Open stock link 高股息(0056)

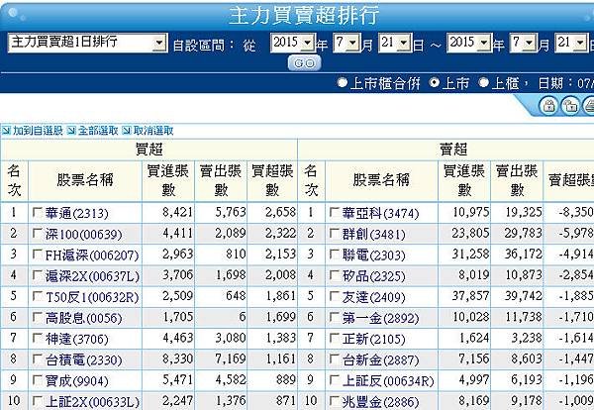click(83, 318)
